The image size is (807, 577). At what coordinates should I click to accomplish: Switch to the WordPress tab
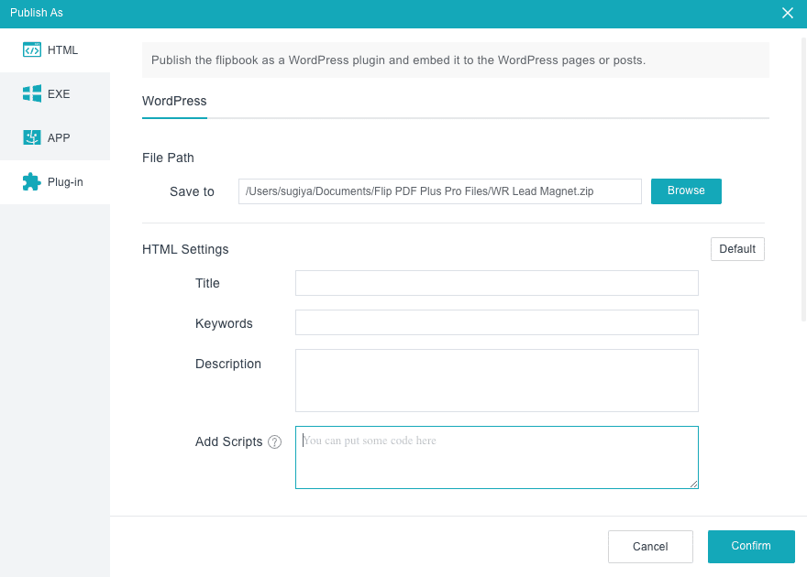coord(174,102)
